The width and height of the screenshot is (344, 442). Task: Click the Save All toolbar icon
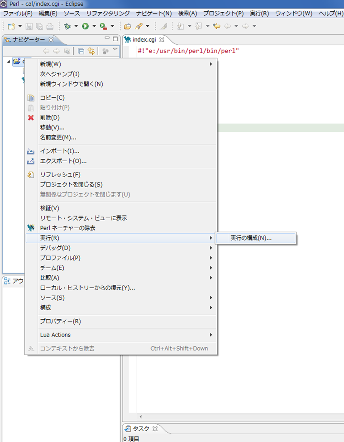point(39,27)
